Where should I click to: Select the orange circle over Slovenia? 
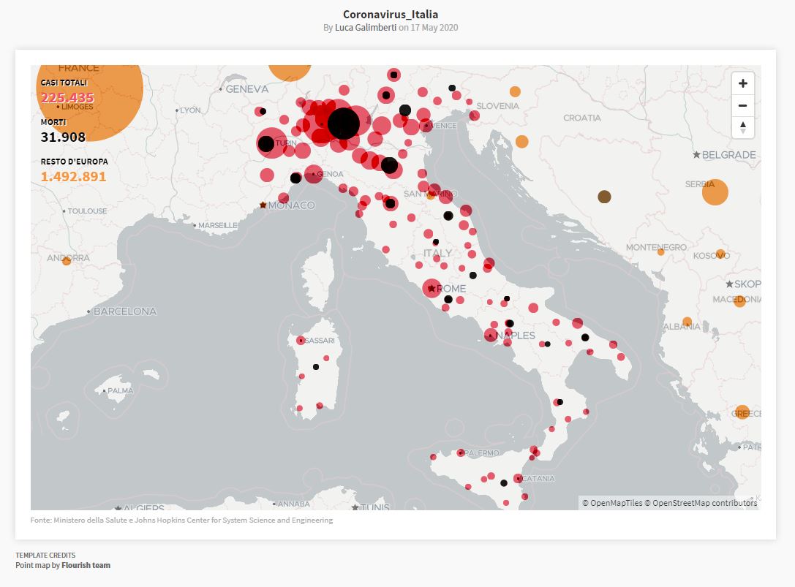(x=515, y=92)
